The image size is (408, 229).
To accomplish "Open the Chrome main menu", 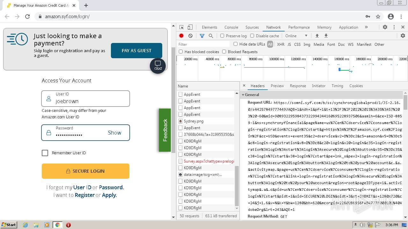I will click(401, 17).
